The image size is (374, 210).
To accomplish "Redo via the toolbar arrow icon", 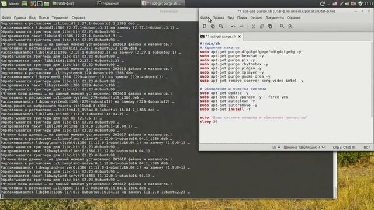I will 241,26.
